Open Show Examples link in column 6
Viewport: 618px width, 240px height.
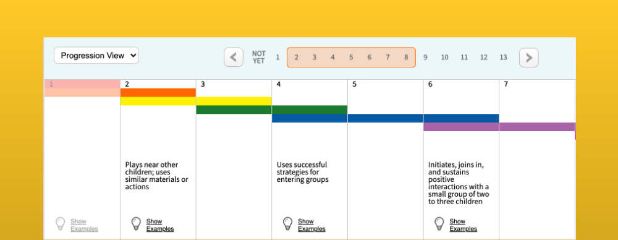(463, 225)
